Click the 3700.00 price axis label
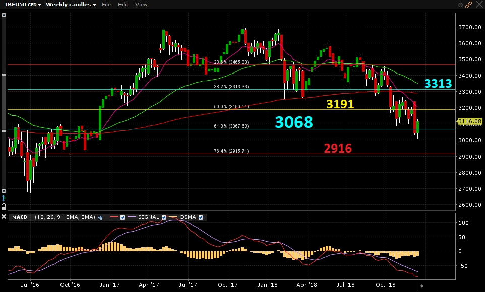 click(469, 27)
